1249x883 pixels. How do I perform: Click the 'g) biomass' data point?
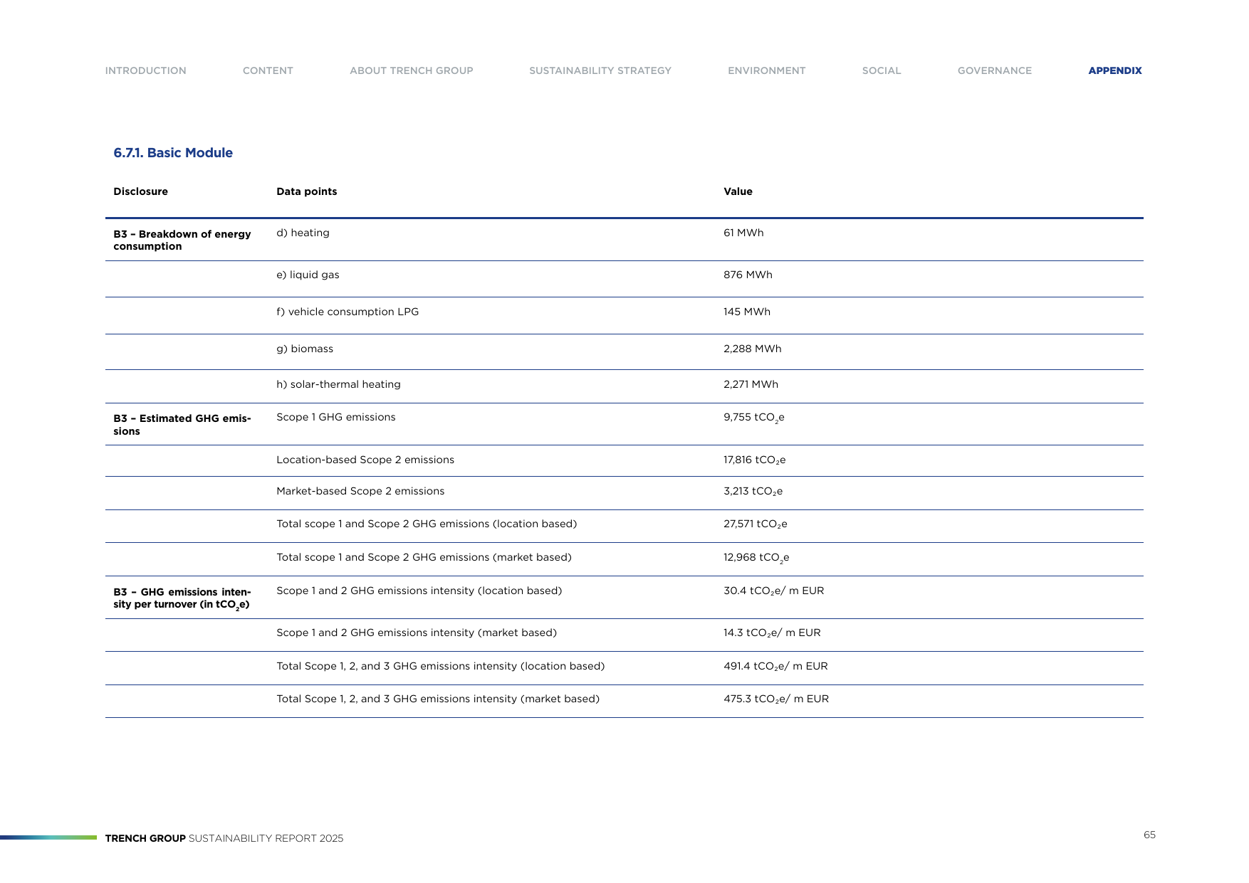coord(305,349)
